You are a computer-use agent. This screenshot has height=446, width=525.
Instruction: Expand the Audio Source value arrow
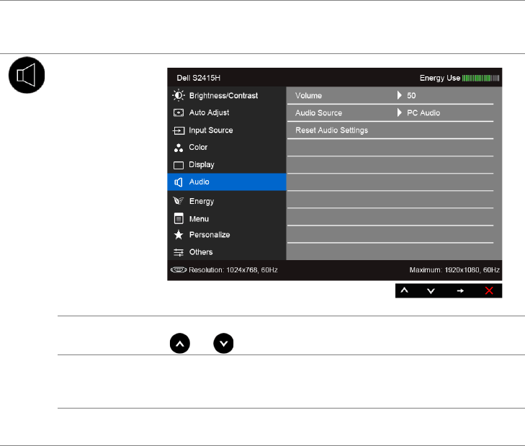(399, 112)
